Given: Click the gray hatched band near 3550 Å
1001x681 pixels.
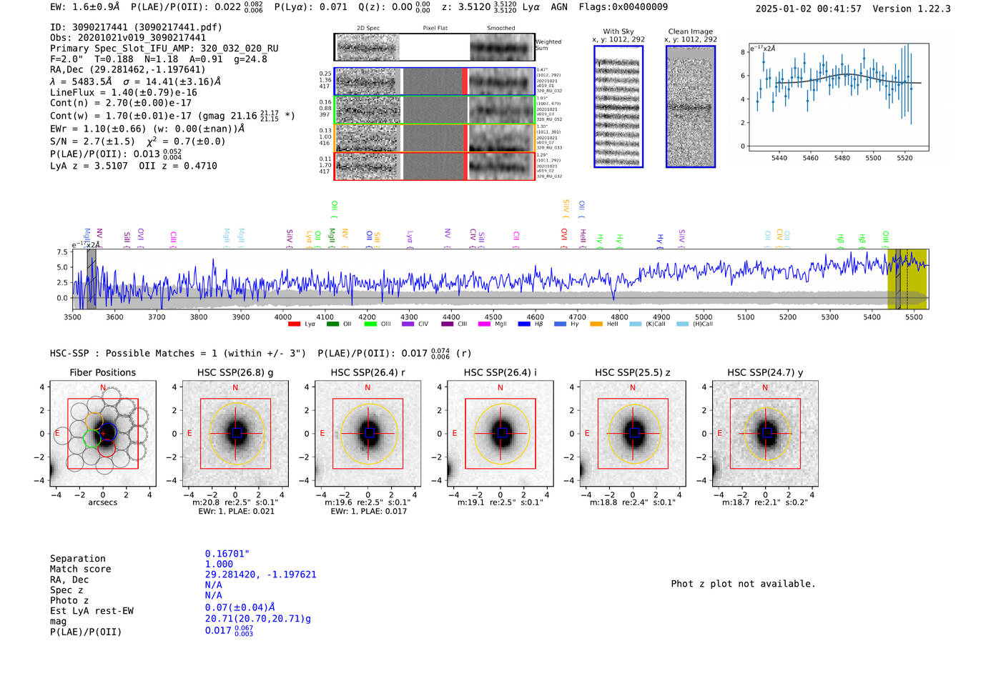Looking at the screenshot, I should tap(92, 279).
